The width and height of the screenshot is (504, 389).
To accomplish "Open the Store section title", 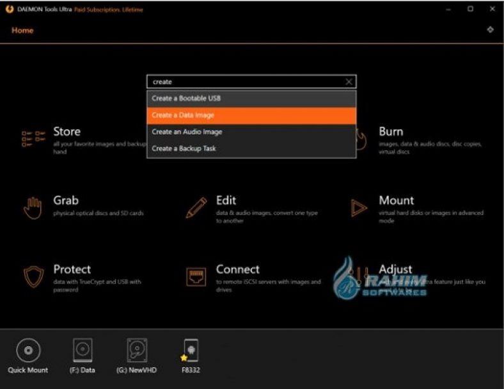I will pos(67,132).
